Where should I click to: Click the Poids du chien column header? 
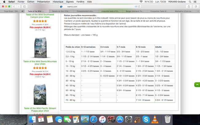[73, 47]
